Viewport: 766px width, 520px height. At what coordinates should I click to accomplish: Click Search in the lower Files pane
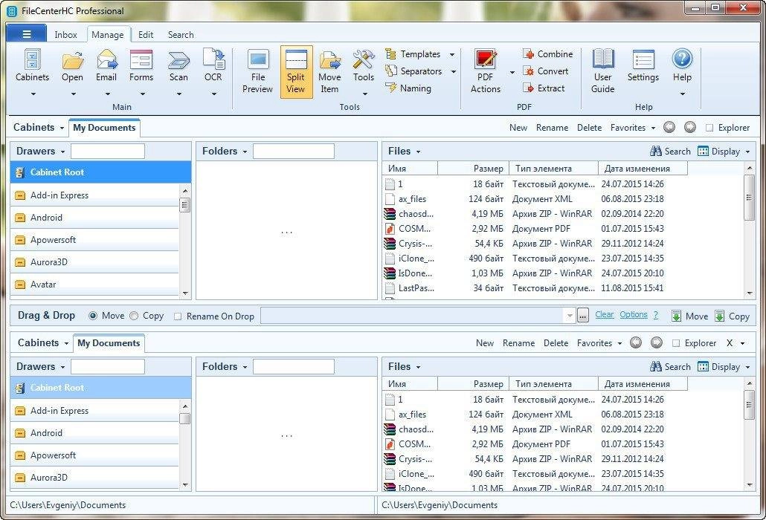coord(670,367)
